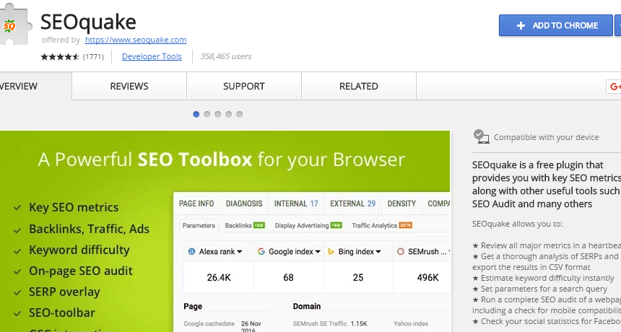Open DIAGNOSIS tab in screenshot
Viewport: 621px width, 332px height.
[244, 204]
